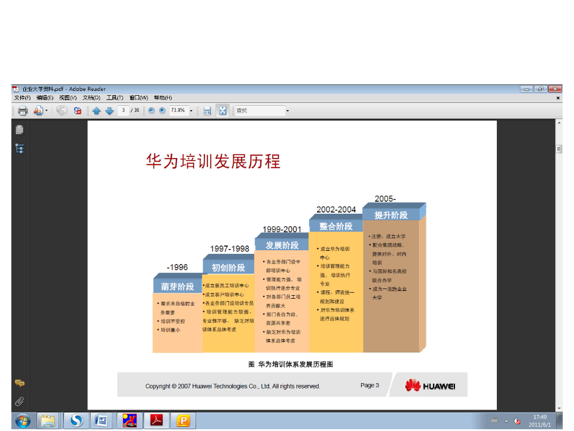Click the 发展阶段 stage header

[282, 245]
